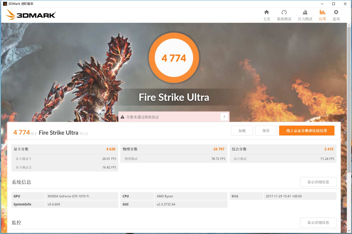Expand detailed system information with 显示详细信息
Viewport: 352px width, 234px height.
pyautogui.click(x=318, y=182)
